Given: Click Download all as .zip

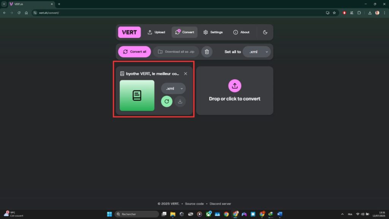Looking at the screenshot, I should tap(176, 52).
